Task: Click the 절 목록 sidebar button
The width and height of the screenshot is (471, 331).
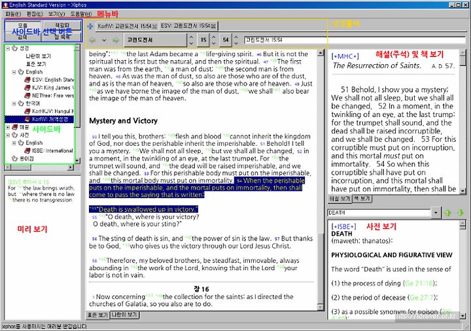Action: tap(62, 37)
